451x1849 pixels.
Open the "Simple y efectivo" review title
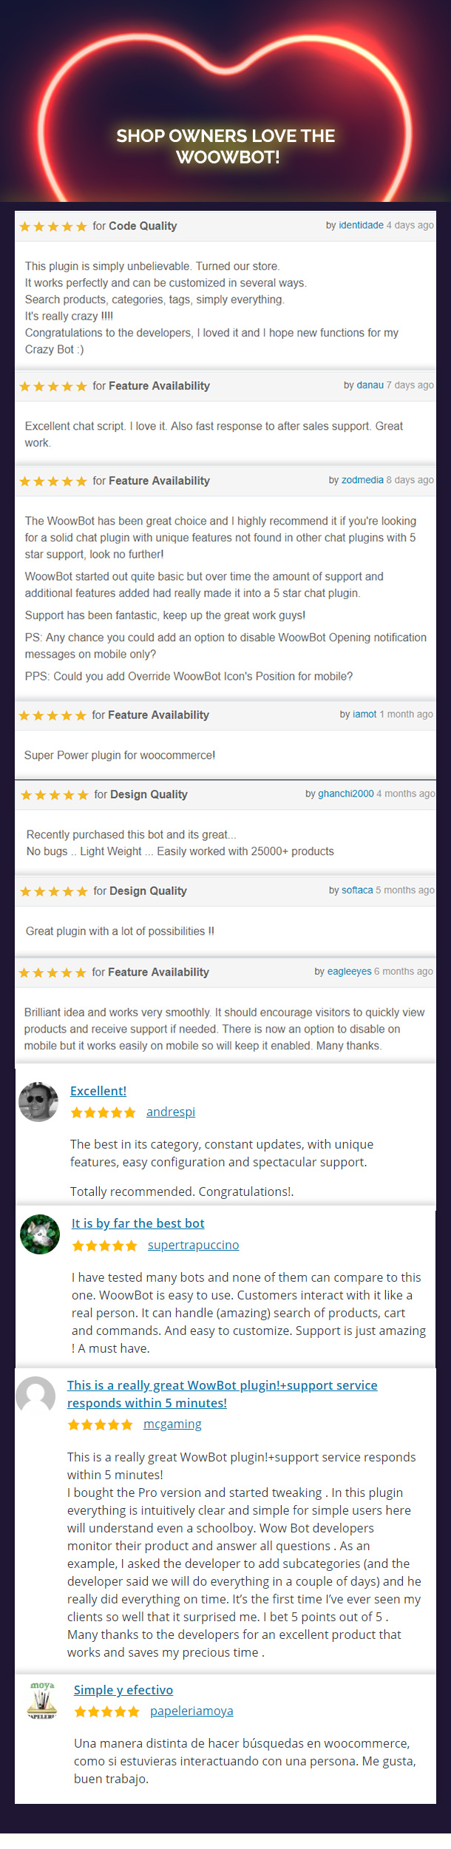coord(123,1690)
